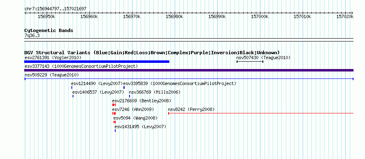Select the nsv507430 (Teague2010) label
This screenshot has width=365, height=159.
coord(263,58)
